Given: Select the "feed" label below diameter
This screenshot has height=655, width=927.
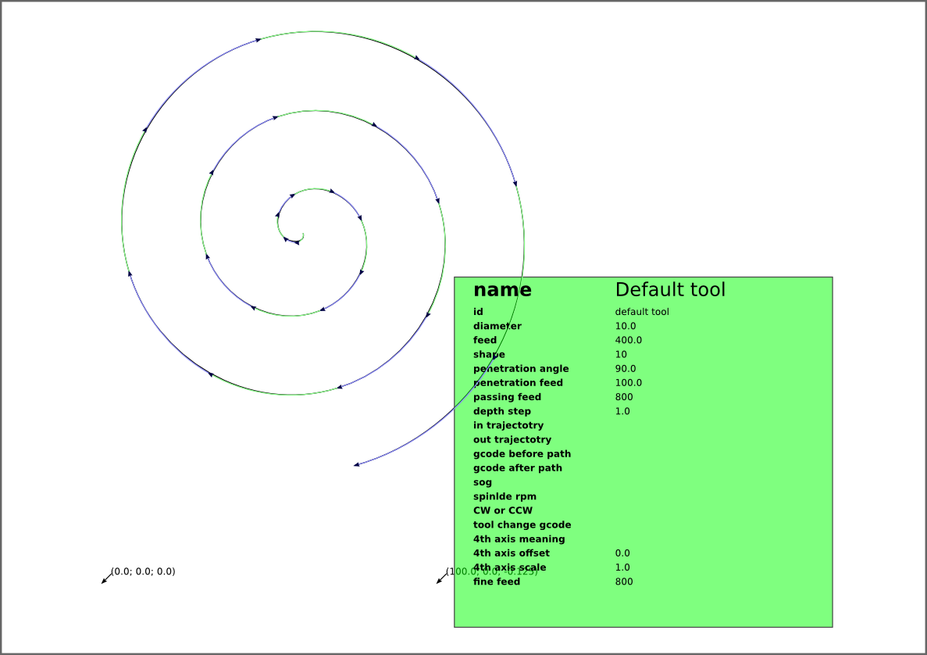Looking at the screenshot, I should click(485, 340).
